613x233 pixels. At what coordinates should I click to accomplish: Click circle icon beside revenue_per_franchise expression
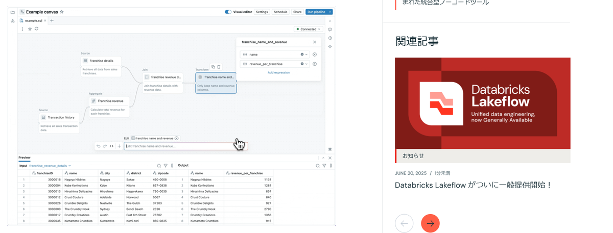point(315,64)
